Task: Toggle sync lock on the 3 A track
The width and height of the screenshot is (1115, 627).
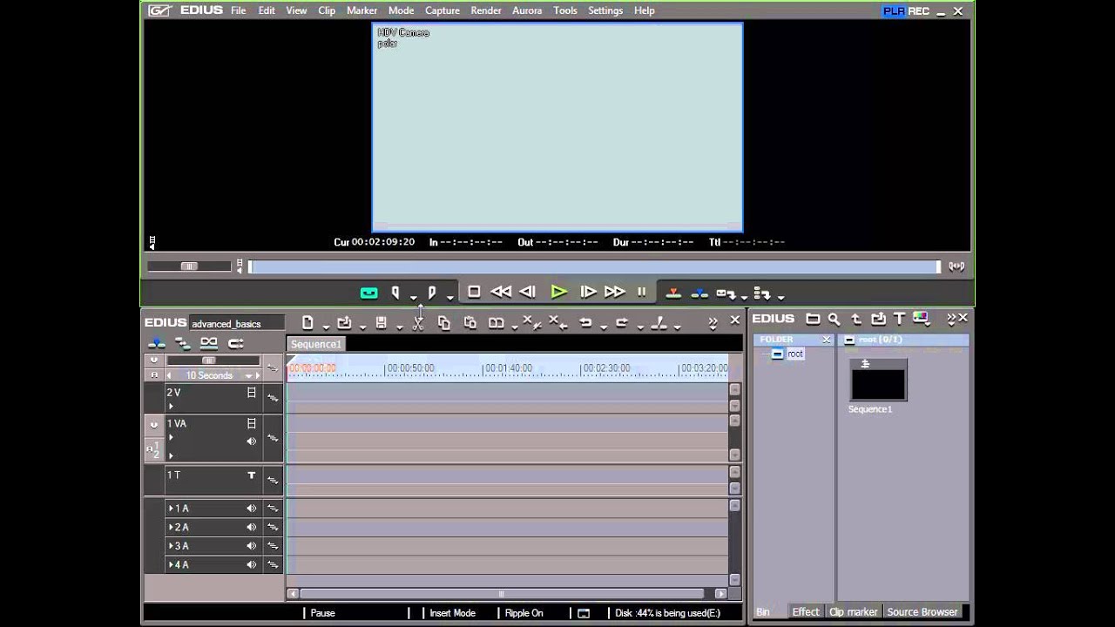Action: tap(272, 546)
